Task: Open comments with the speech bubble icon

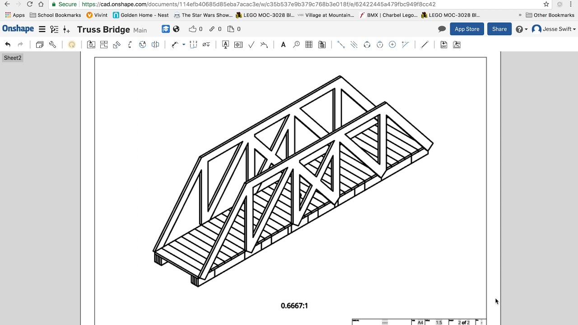Action: pos(441,29)
